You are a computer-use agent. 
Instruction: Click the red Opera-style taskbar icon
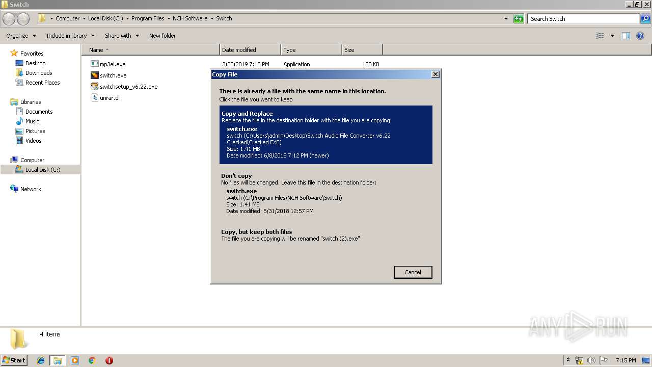(x=109, y=360)
